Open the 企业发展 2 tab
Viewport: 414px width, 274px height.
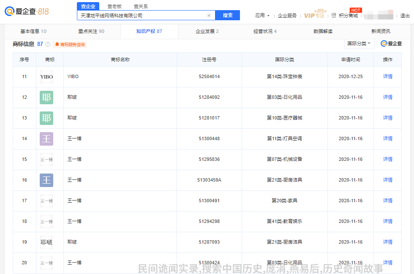point(207,31)
